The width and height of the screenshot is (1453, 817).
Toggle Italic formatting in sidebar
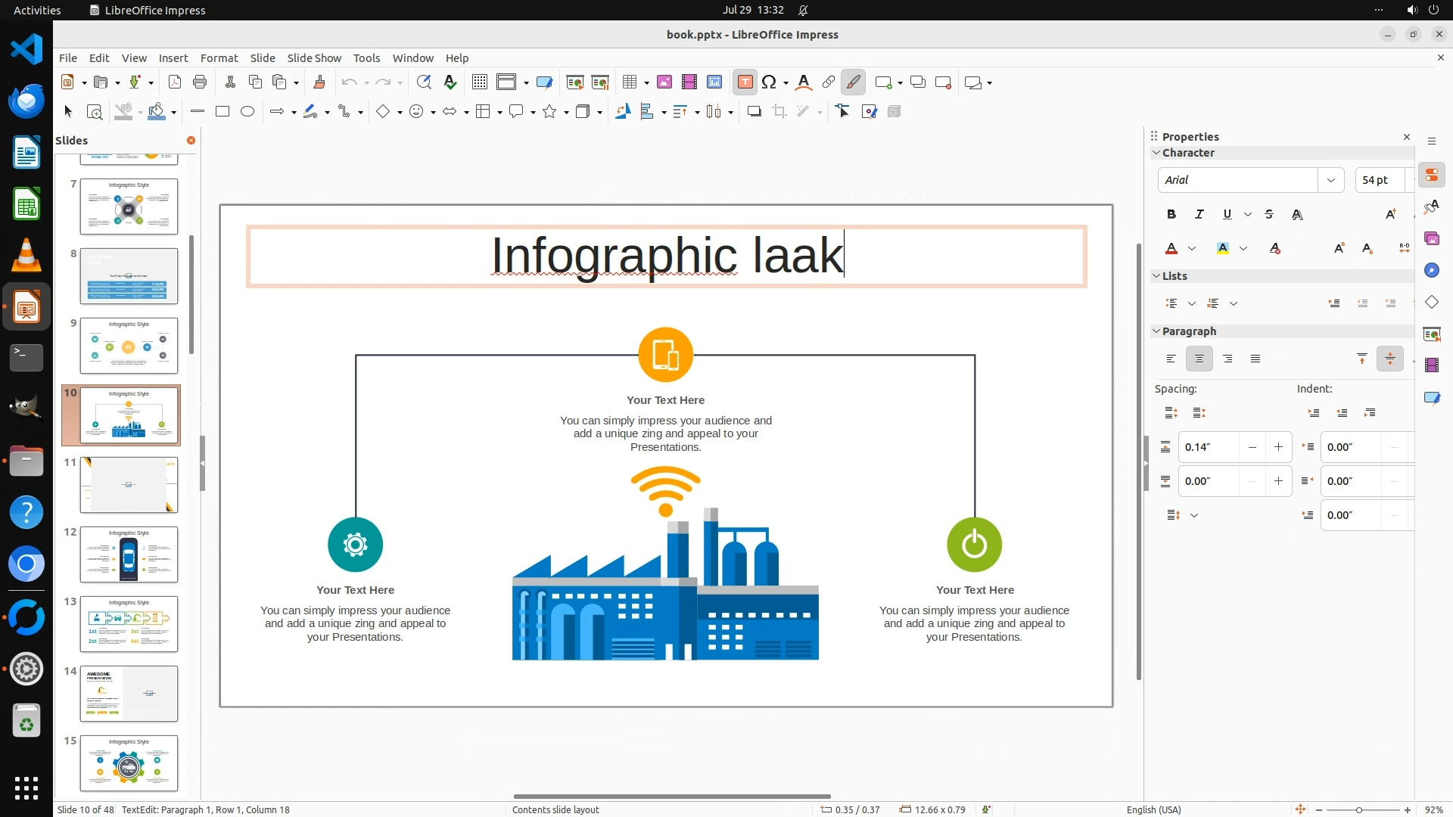(x=1199, y=215)
